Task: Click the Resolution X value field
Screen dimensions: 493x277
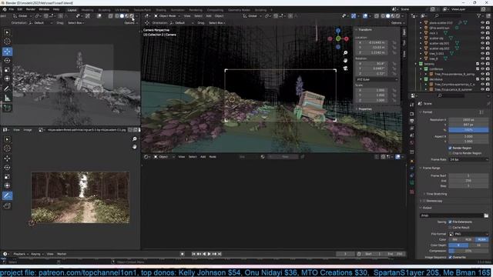Action: point(468,120)
